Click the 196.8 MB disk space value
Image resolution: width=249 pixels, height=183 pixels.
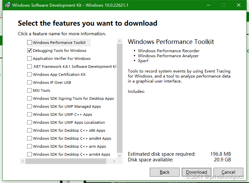click(x=220, y=154)
